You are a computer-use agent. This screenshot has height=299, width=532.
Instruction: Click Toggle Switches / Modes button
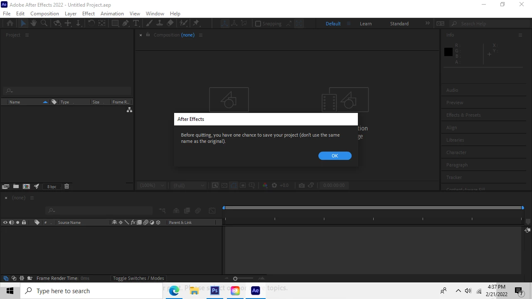tap(138, 278)
